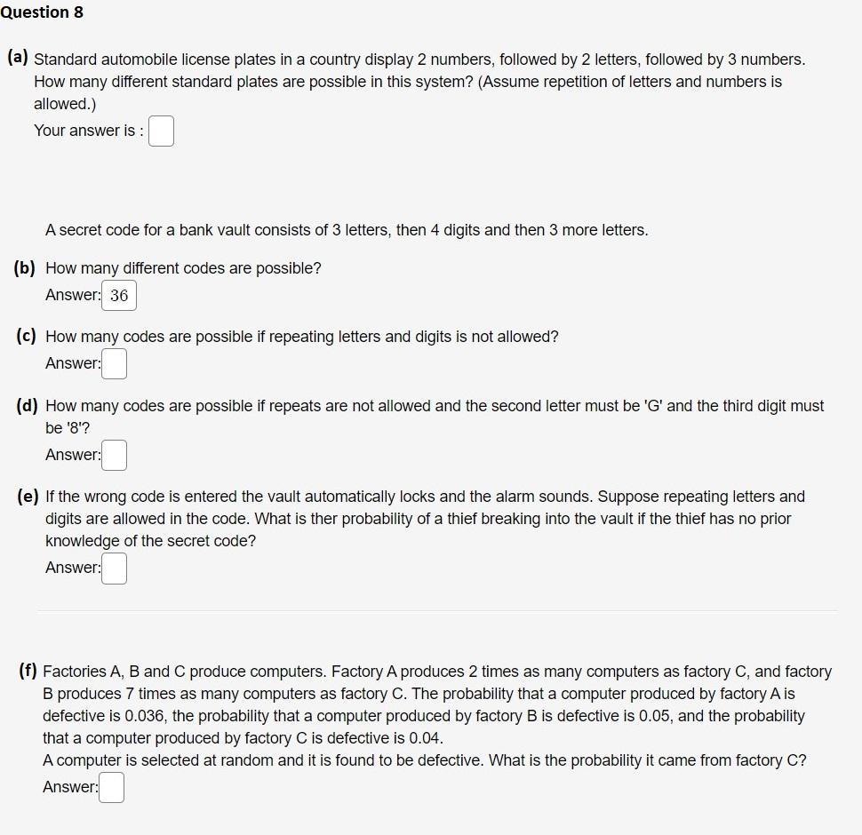Click the Answer label under part (e)
Image resolution: width=862 pixels, height=835 pixels.
tap(70, 568)
